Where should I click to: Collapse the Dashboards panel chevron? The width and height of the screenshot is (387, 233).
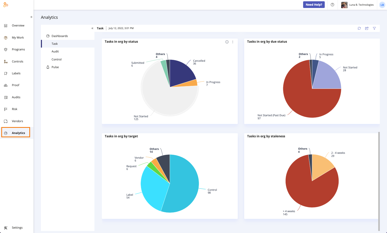tap(92, 28)
